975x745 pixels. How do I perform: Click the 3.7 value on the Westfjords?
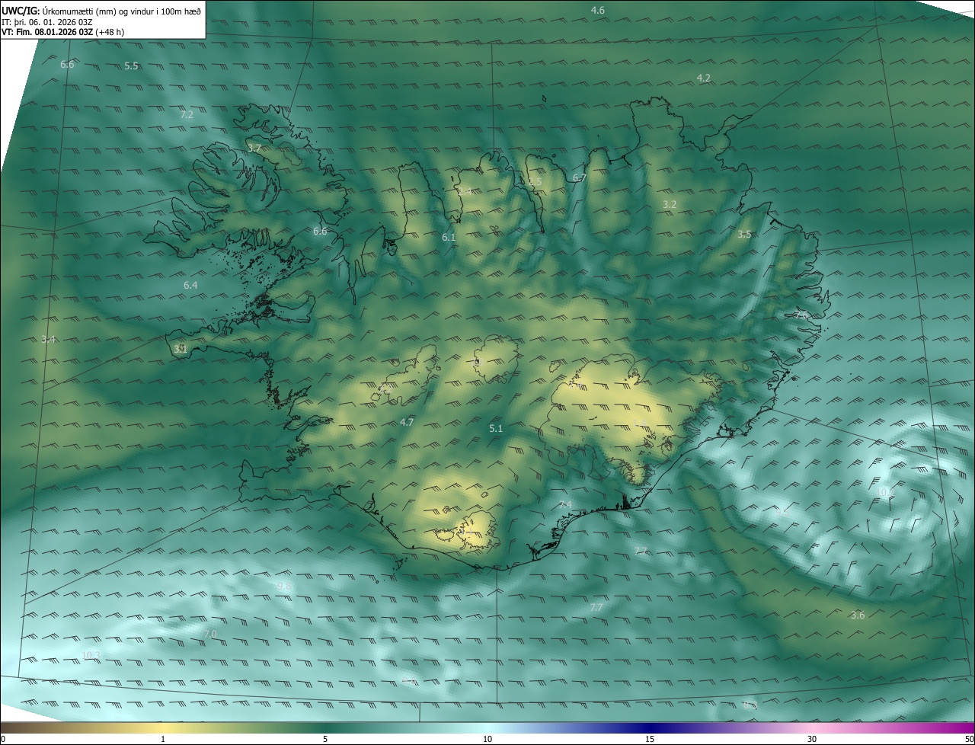pos(254,149)
